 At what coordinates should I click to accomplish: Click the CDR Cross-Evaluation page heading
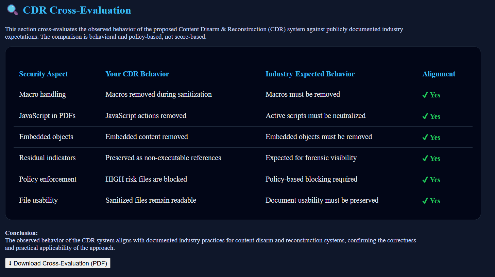coord(77,10)
